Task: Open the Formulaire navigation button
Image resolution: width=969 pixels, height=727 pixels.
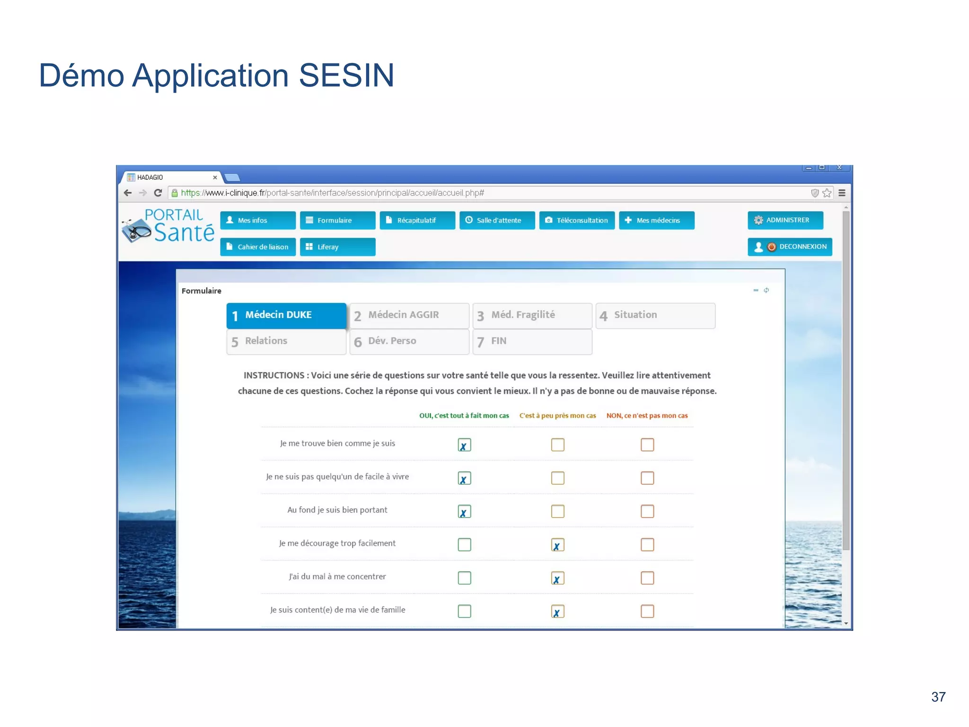Action: (x=337, y=220)
